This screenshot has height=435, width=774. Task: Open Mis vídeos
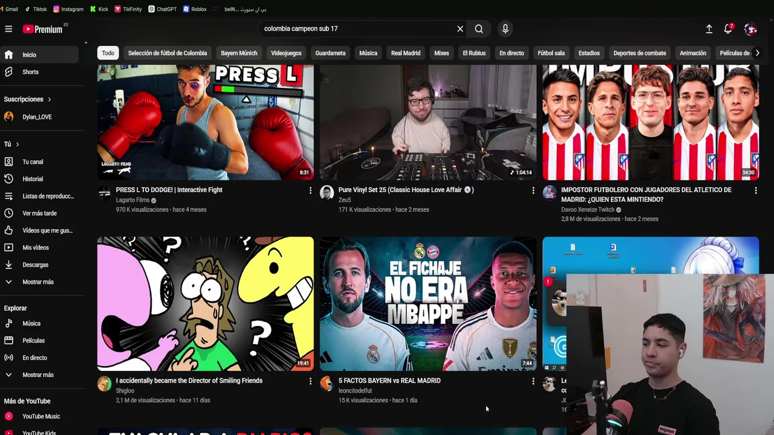pyautogui.click(x=39, y=248)
